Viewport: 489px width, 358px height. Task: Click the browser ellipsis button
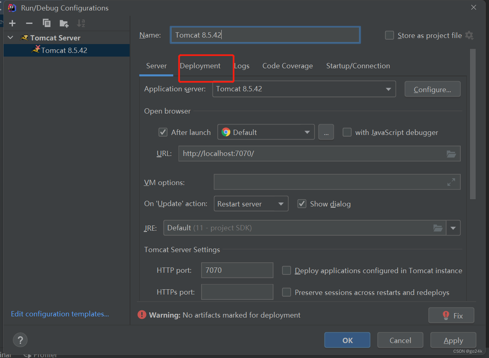(326, 132)
